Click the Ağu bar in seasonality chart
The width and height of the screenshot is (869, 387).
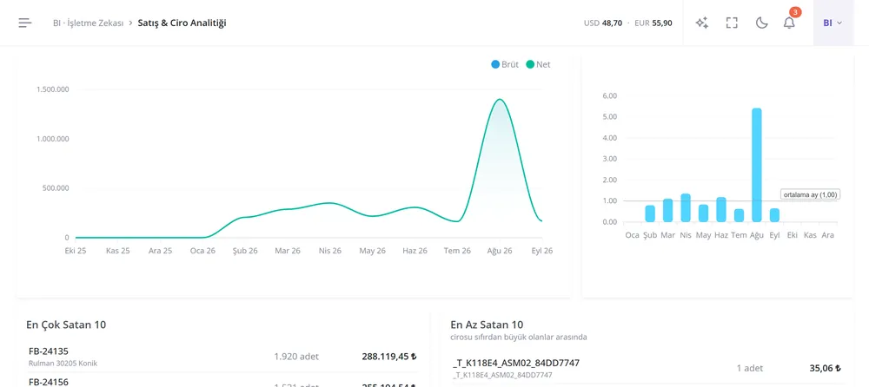pos(757,165)
